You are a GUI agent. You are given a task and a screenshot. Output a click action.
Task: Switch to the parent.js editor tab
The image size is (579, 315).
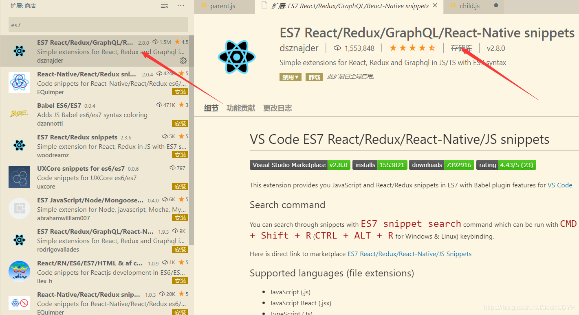[x=225, y=6]
